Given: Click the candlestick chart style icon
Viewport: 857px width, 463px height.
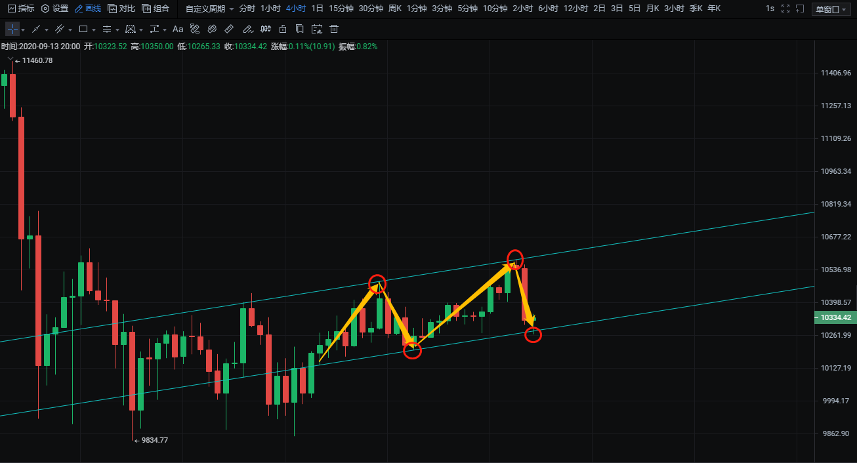Looking at the screenshot, I should click(265, 30).
